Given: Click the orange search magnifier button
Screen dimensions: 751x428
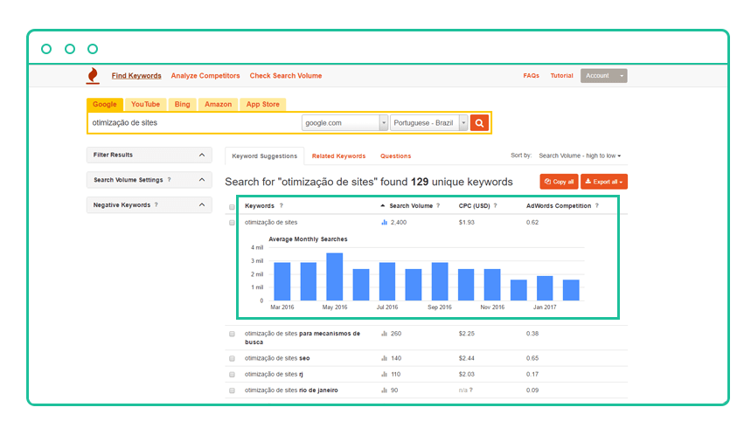Looking at the screenshot, I should point(479,122).
